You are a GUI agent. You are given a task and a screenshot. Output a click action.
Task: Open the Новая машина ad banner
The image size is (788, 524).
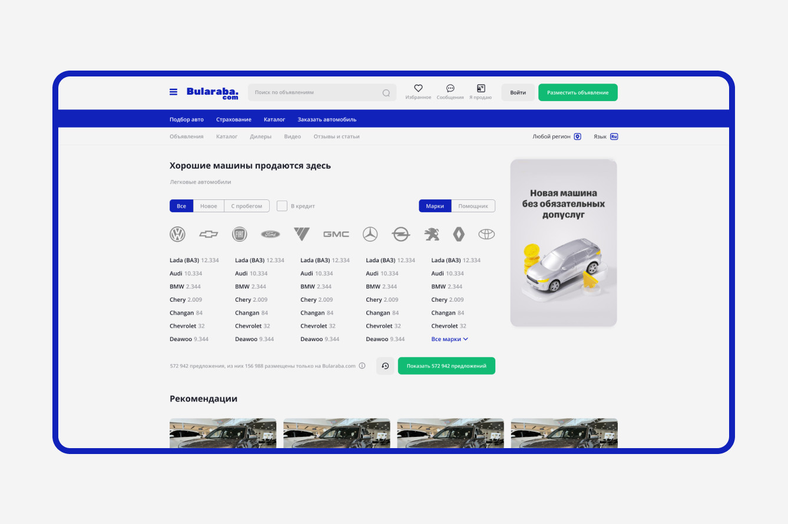[x=564, y=242]
